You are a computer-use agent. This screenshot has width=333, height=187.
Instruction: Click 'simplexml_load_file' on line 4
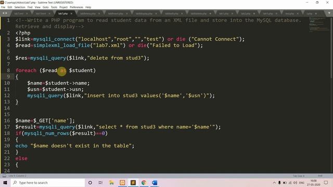pos(61,45)
